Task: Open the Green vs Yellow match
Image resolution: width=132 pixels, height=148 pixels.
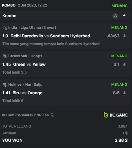Action: (29, 64)
